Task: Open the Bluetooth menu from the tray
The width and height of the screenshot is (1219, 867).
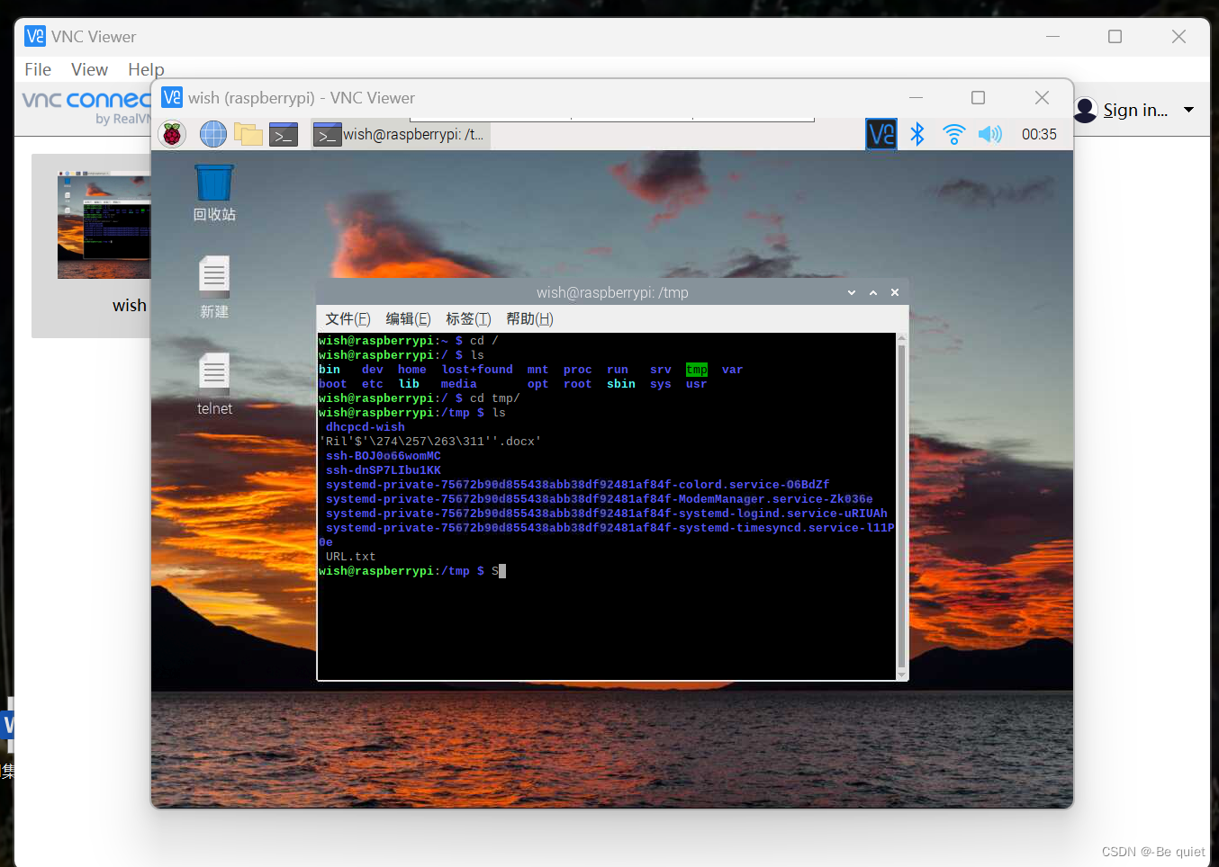Action: (917, 133)
